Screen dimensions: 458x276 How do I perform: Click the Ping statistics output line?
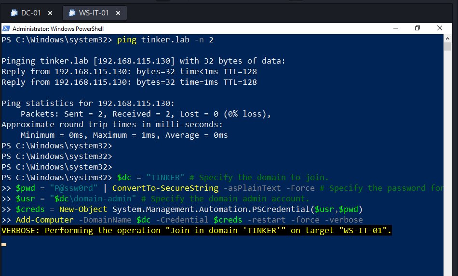(x=88, y=103)
